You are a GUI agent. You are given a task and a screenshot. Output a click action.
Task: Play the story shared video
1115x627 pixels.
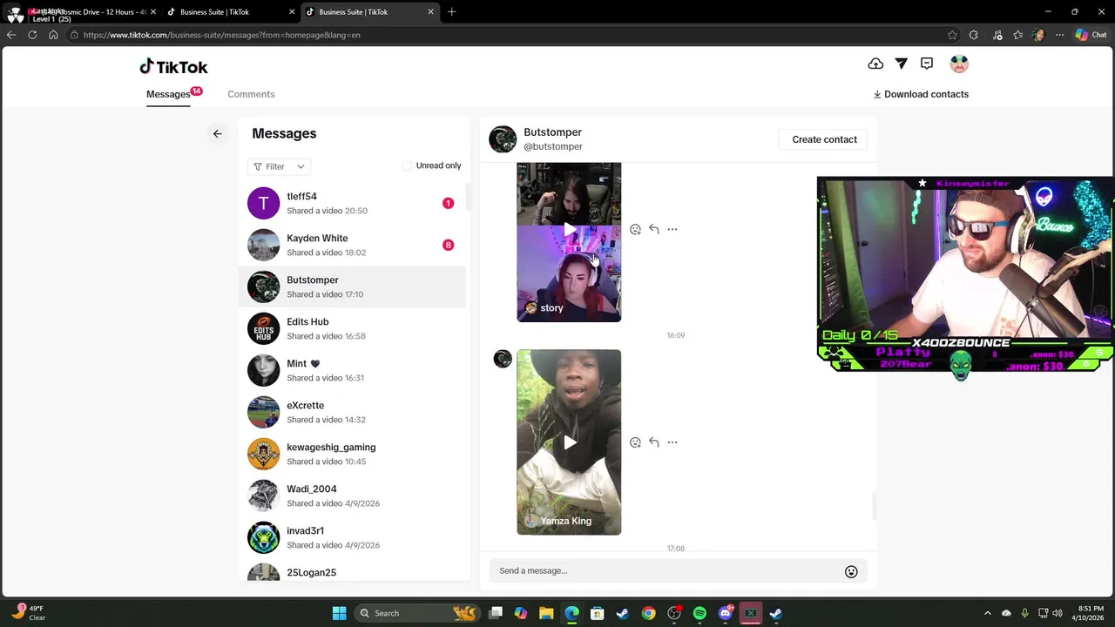pyautogui.click(x=569, y=230)
